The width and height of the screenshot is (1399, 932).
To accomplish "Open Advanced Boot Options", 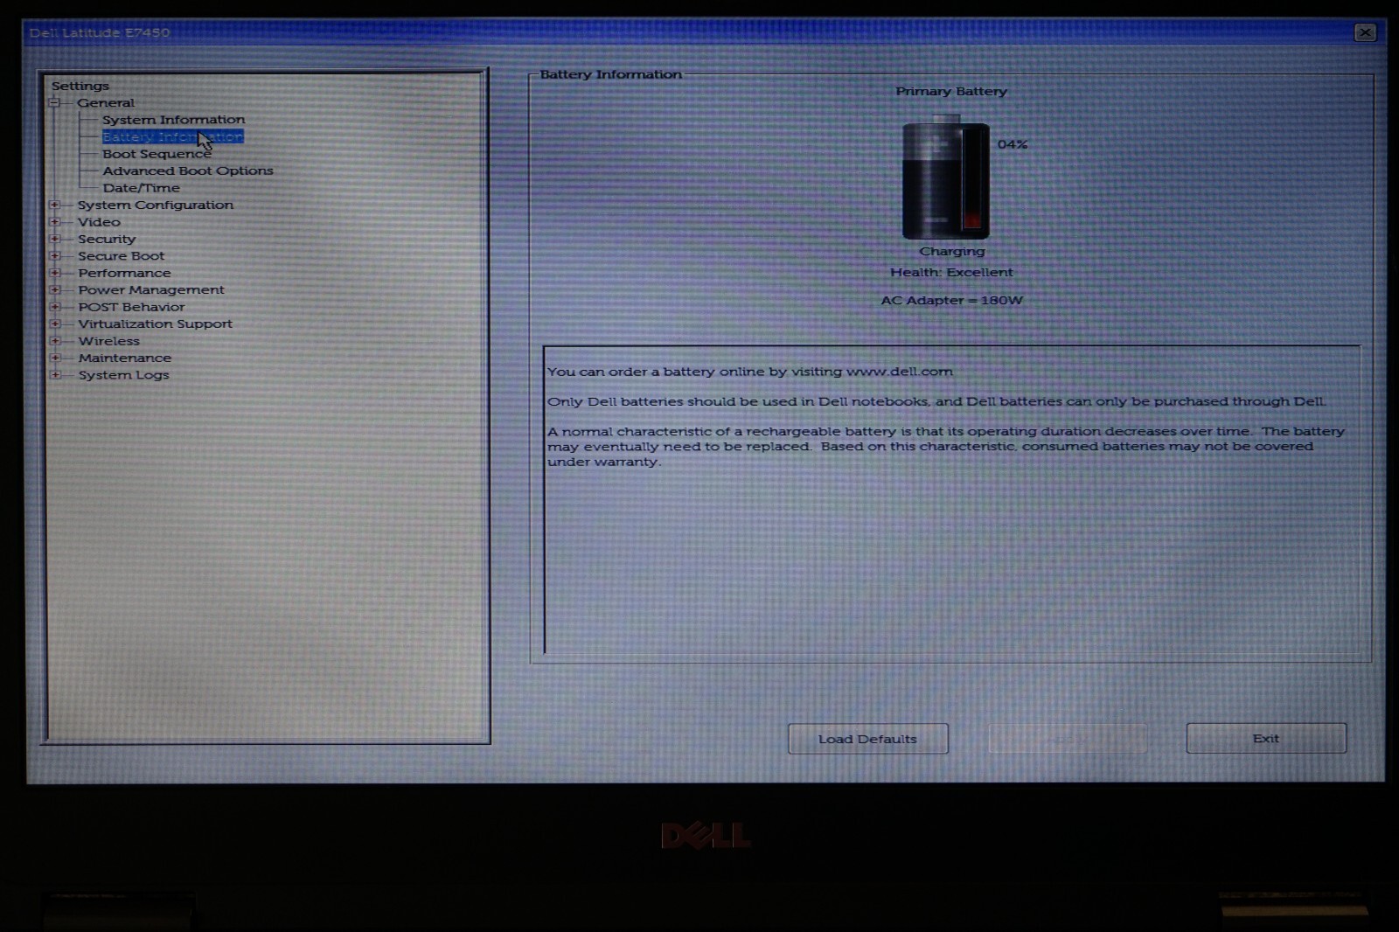I will [188, 170].
